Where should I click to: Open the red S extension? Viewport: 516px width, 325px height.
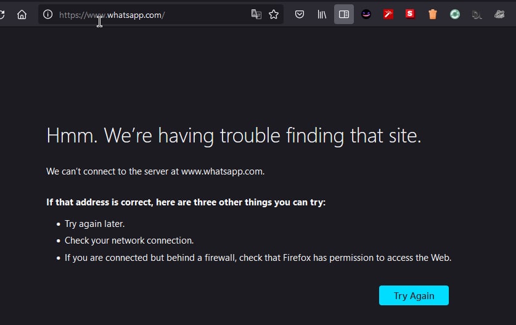410,14
